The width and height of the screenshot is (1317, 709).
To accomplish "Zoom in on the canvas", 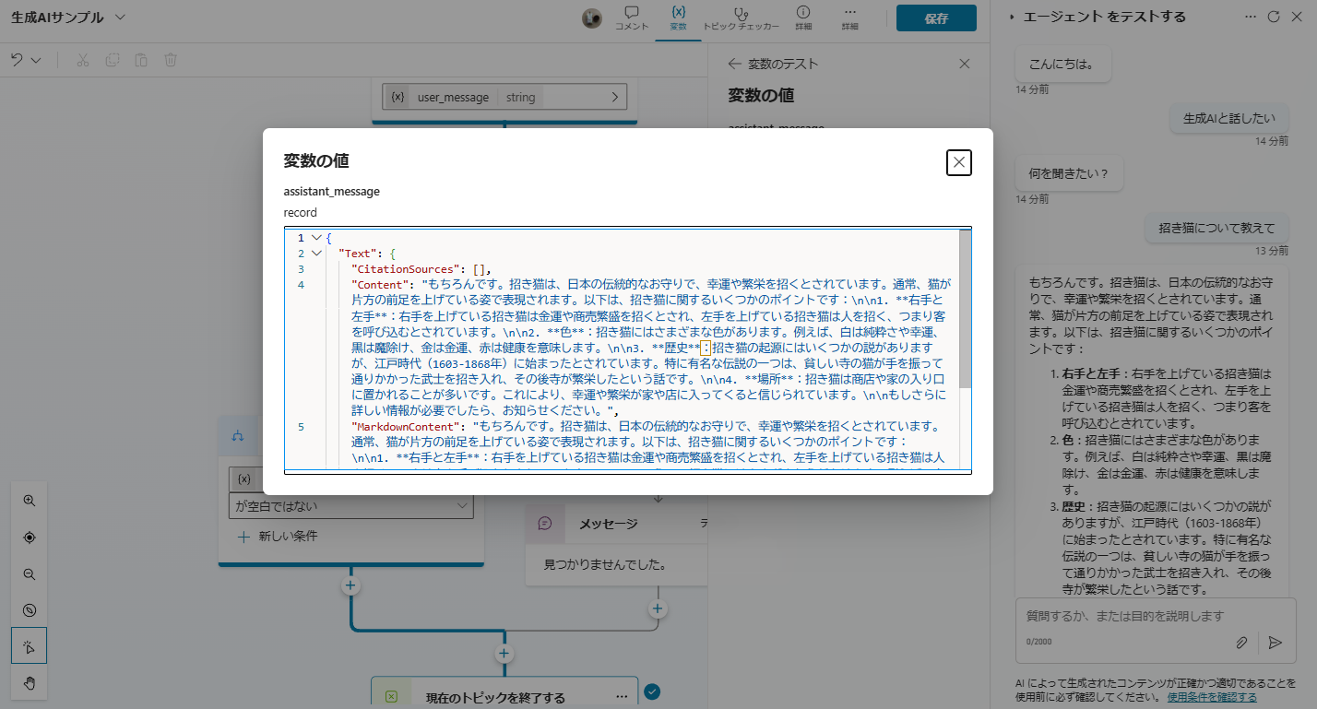I will click(x=29, y=501).
